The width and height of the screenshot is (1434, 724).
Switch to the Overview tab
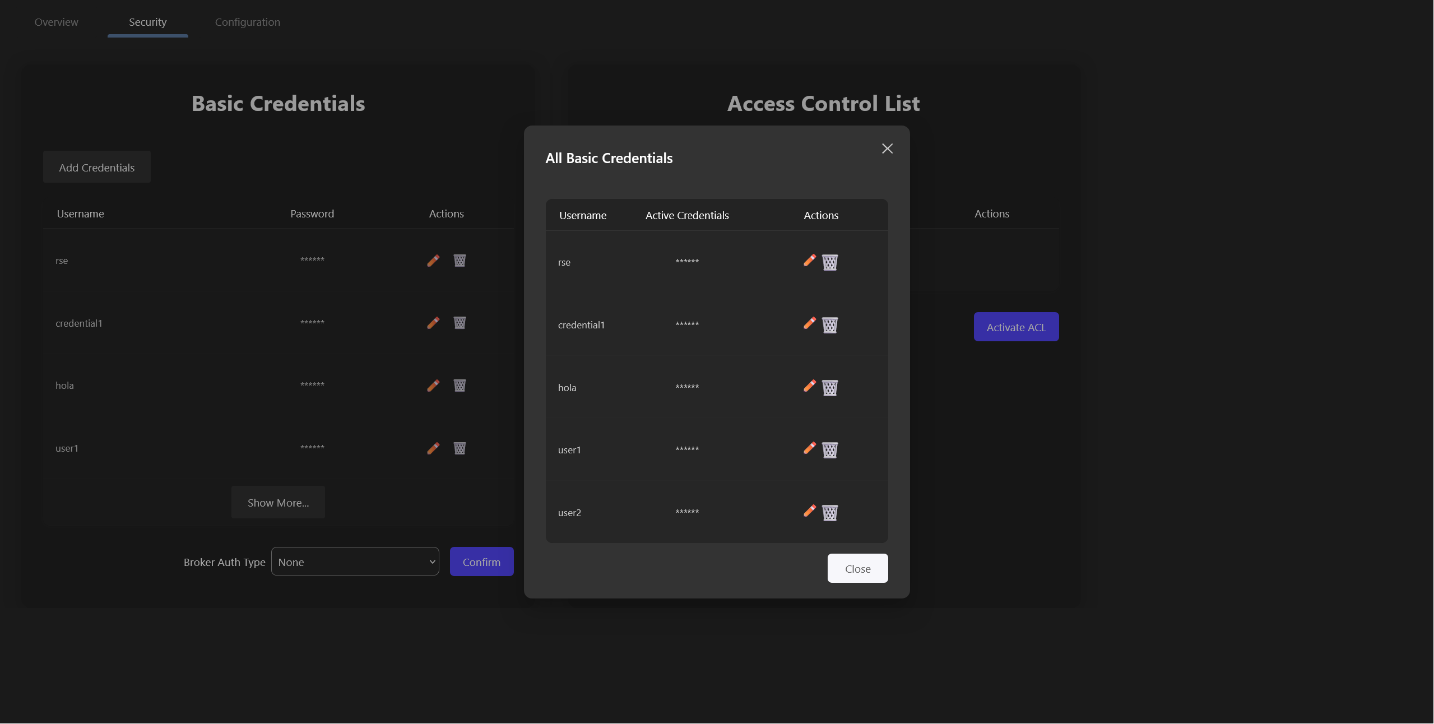pyautogui.click(x=56, y=22)
